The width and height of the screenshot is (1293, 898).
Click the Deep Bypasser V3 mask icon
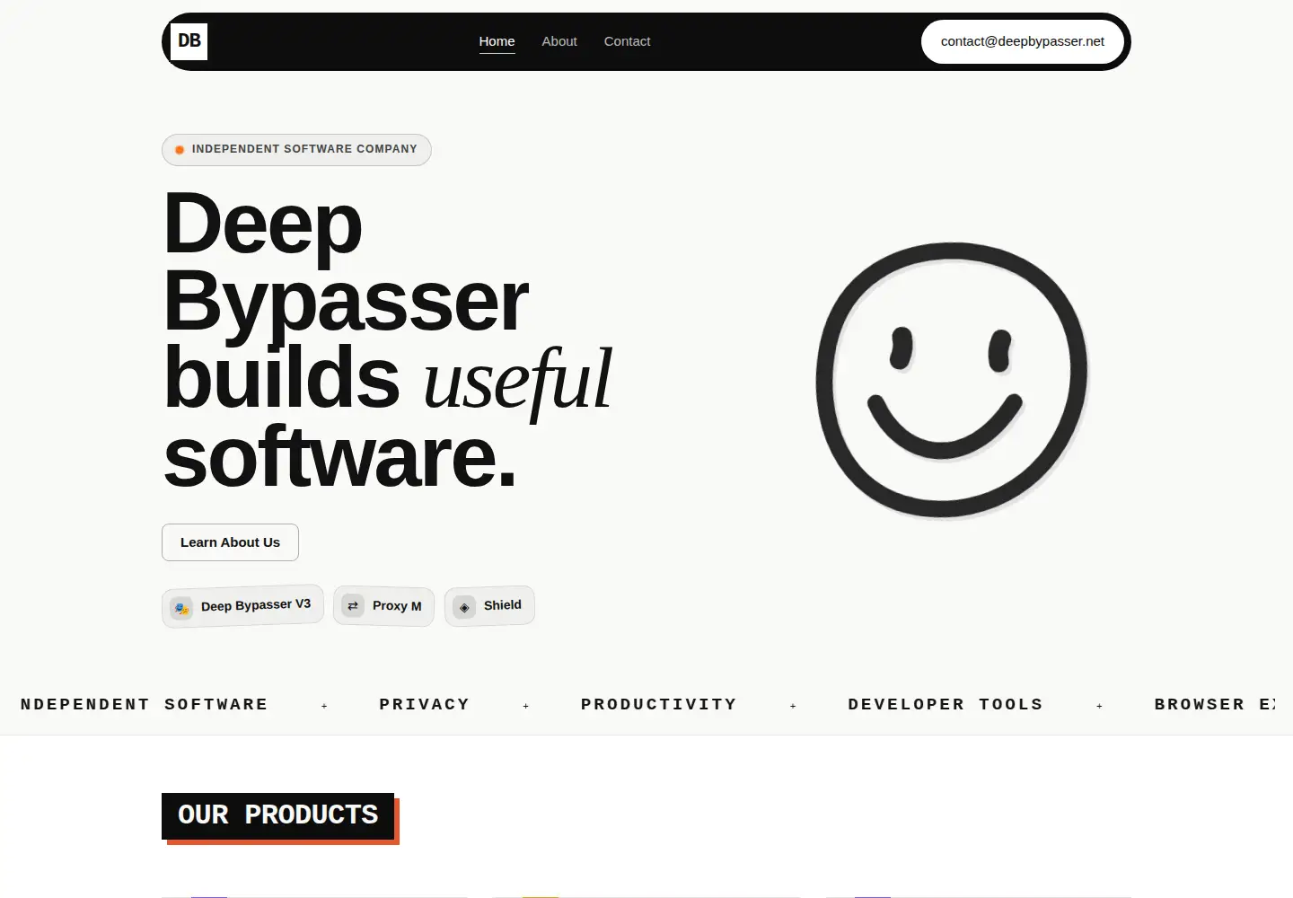pos(181,609)
